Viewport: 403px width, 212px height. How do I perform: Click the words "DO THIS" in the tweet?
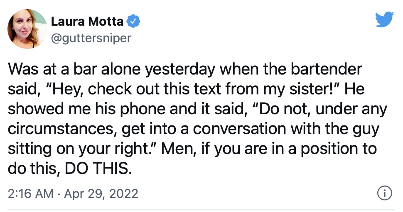(x=96, y=168)
